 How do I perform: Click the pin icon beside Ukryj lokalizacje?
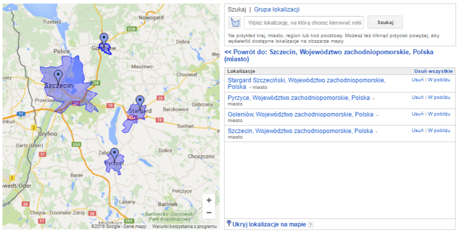(229, 223)
